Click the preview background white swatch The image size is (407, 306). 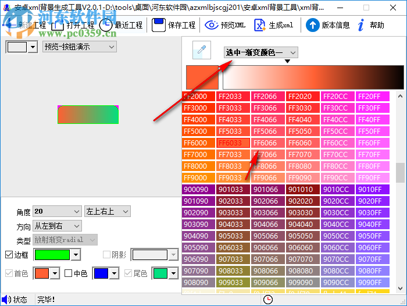pos(17,47)
